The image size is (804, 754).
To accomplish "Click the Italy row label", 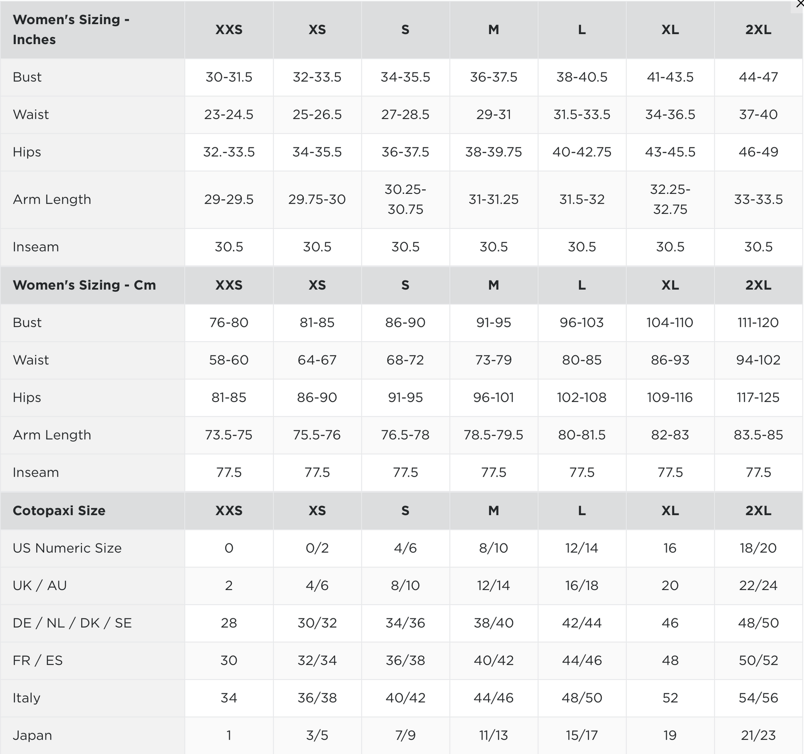I will pos(27,698).
